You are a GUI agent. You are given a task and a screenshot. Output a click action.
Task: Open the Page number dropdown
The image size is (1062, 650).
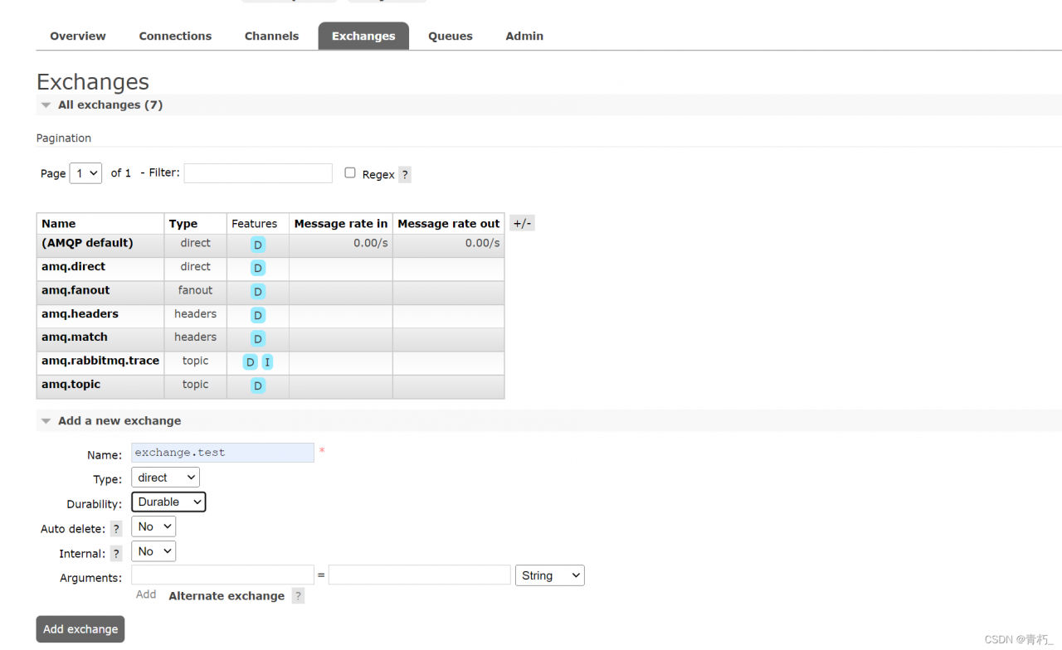point(85,173)
